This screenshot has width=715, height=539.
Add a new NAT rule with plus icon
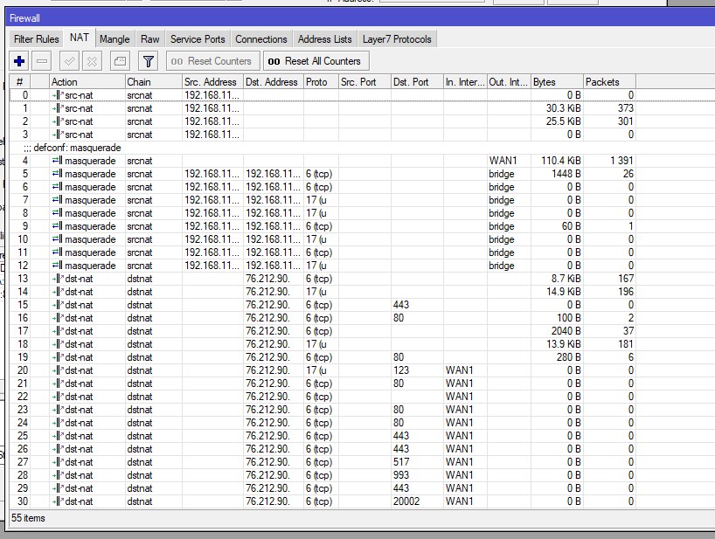coord(19,61)
